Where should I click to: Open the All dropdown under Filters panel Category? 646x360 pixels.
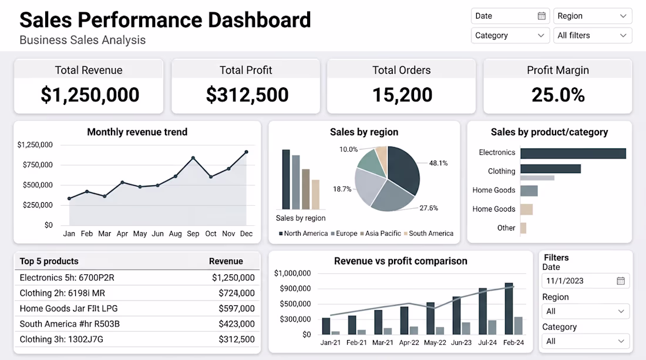pos(586,341)
